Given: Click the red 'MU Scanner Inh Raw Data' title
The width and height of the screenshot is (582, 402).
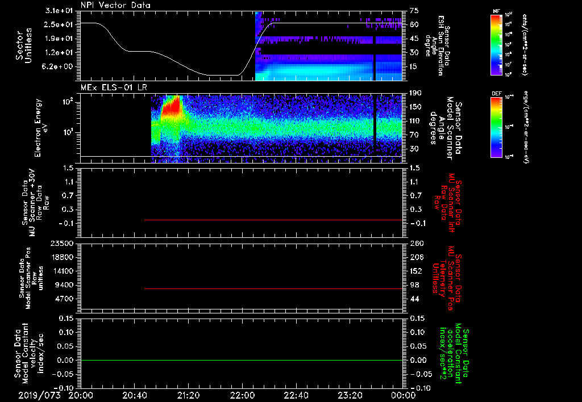Looking at the screenshot, I should (447, 203).
